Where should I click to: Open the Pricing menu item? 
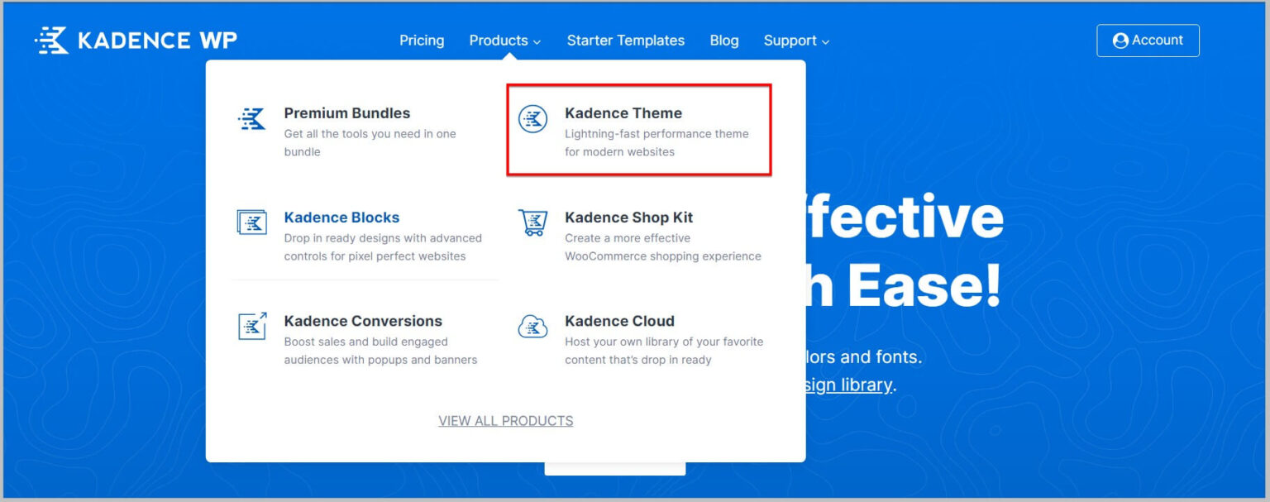pyautogui.click(x=422, y=40)
